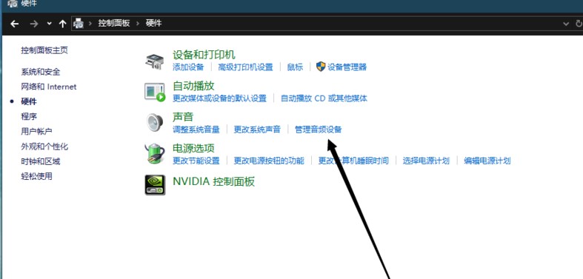Open 电源选项 heading

[193, 148]
